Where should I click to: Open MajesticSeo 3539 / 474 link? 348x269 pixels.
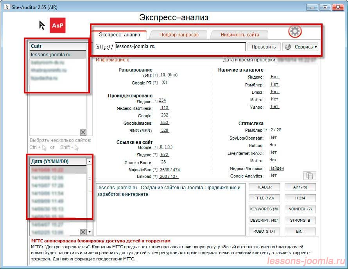[170, 170]
